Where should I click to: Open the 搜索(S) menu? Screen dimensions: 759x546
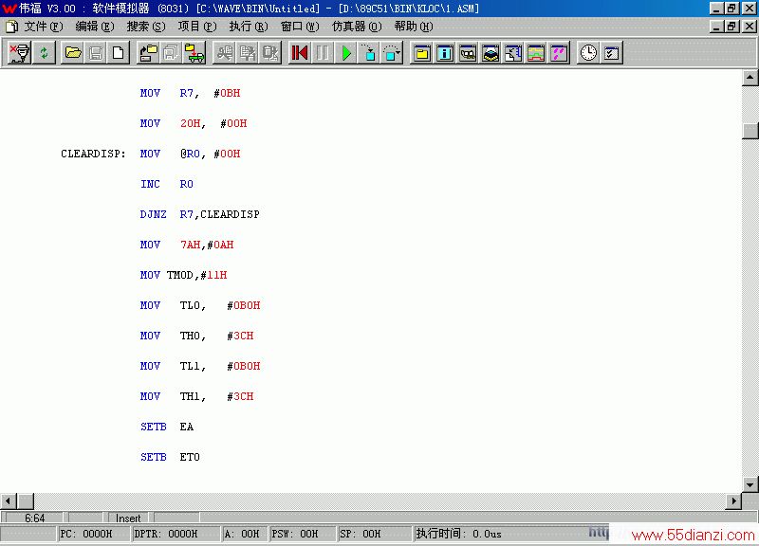[146, 27]
